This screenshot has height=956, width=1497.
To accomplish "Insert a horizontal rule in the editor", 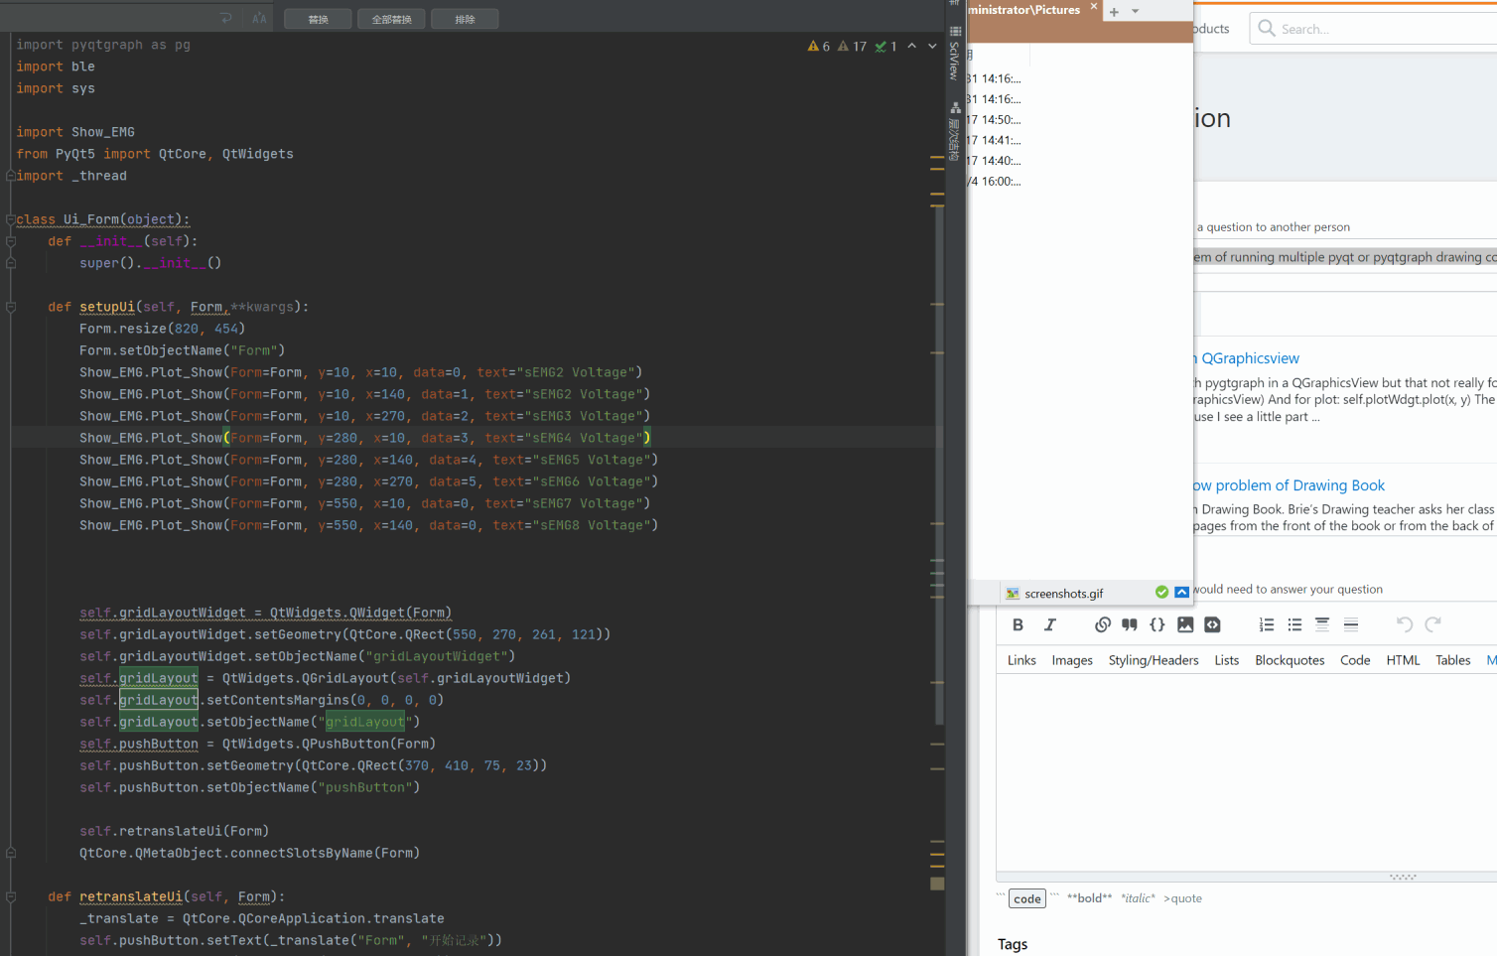I will tap(1351, 624).
